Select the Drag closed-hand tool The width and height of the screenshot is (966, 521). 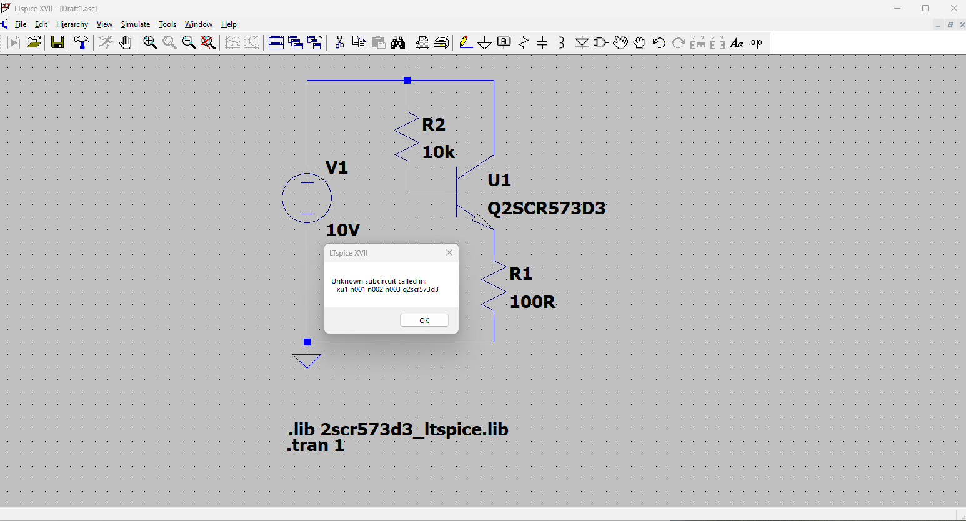coord(639,42)
